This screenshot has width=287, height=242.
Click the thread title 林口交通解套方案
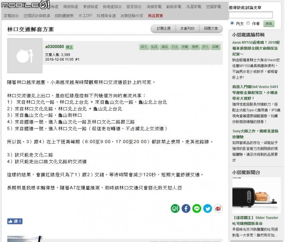(x=31, y=30)
